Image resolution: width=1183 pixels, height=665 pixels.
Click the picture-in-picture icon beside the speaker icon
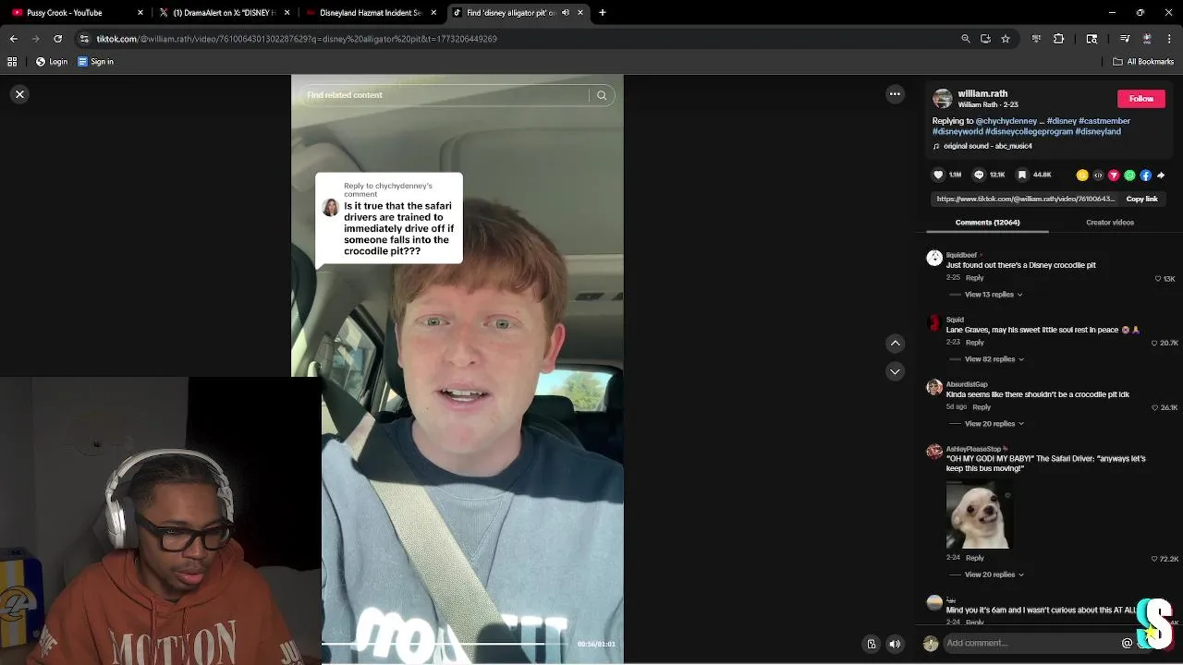(x=871, y=644)
